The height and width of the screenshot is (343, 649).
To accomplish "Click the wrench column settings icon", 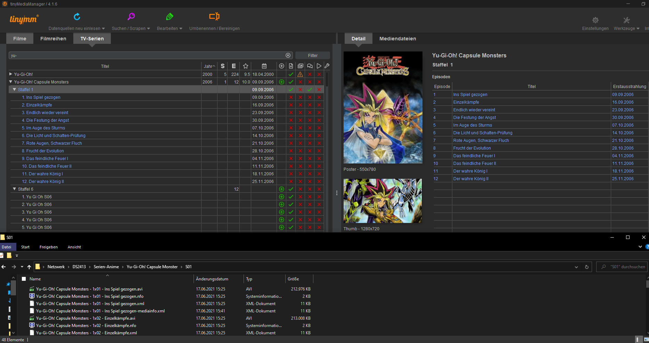I will pyautogui.click(x=327, y=66).
